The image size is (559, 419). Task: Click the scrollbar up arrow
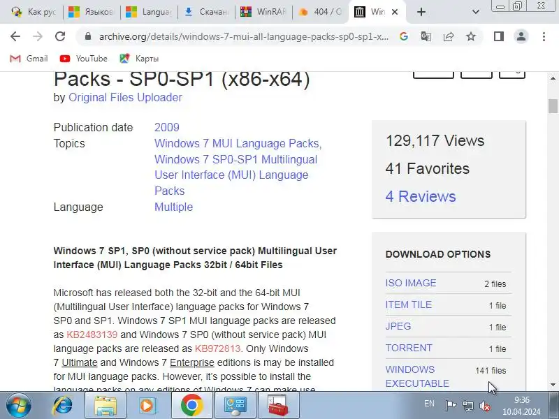tap(553, 78)
